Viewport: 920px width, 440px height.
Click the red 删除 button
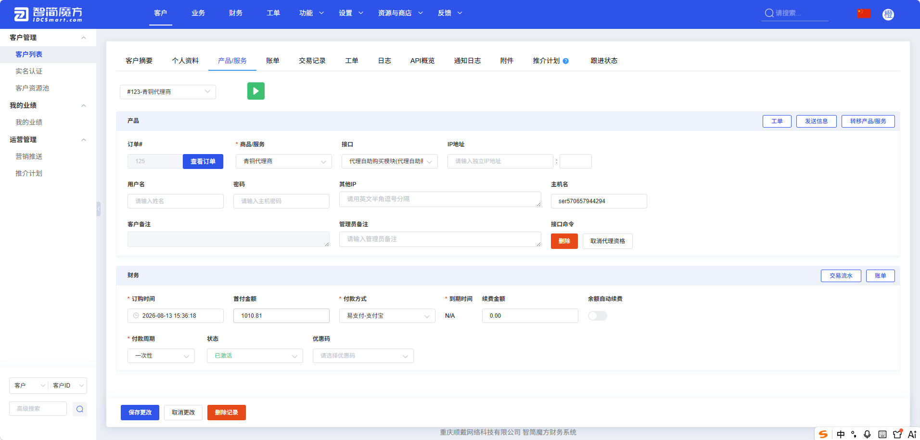click(564, 241)
